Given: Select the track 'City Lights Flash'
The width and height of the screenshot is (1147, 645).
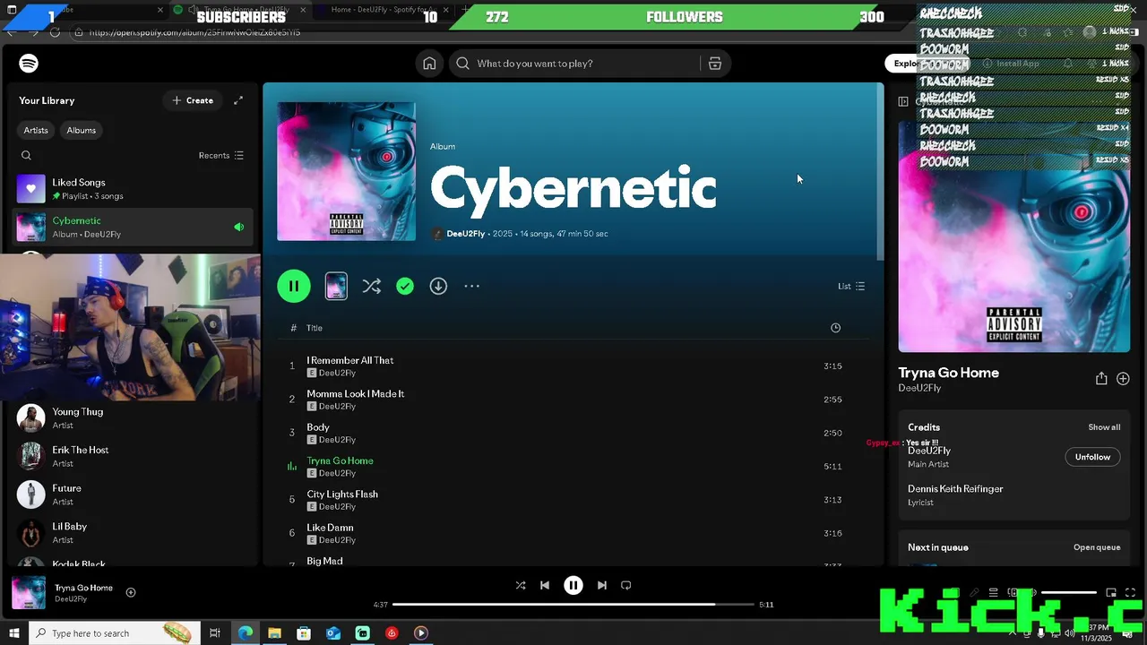Looking at the screenshot, I should click(573, 500).
